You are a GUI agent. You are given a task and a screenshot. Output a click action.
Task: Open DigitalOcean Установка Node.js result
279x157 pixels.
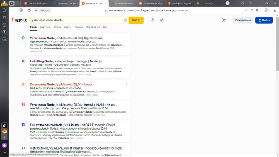(66, 38)
